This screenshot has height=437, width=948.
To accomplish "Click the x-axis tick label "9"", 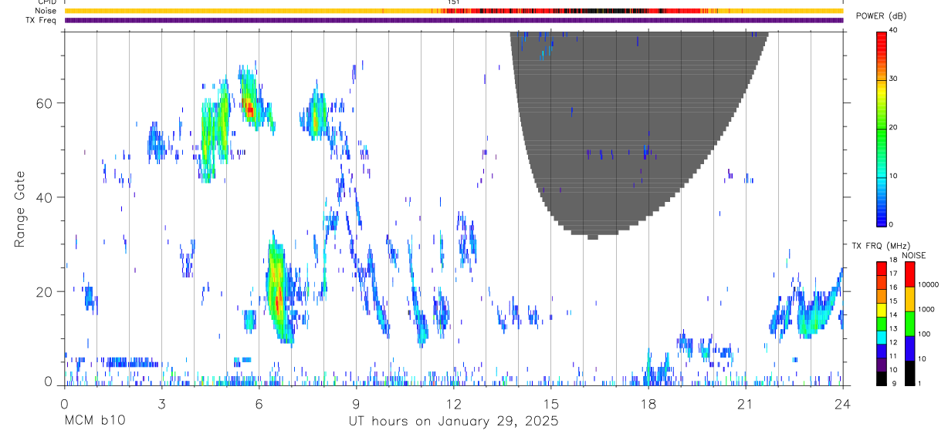I will (x=356, y=404).
